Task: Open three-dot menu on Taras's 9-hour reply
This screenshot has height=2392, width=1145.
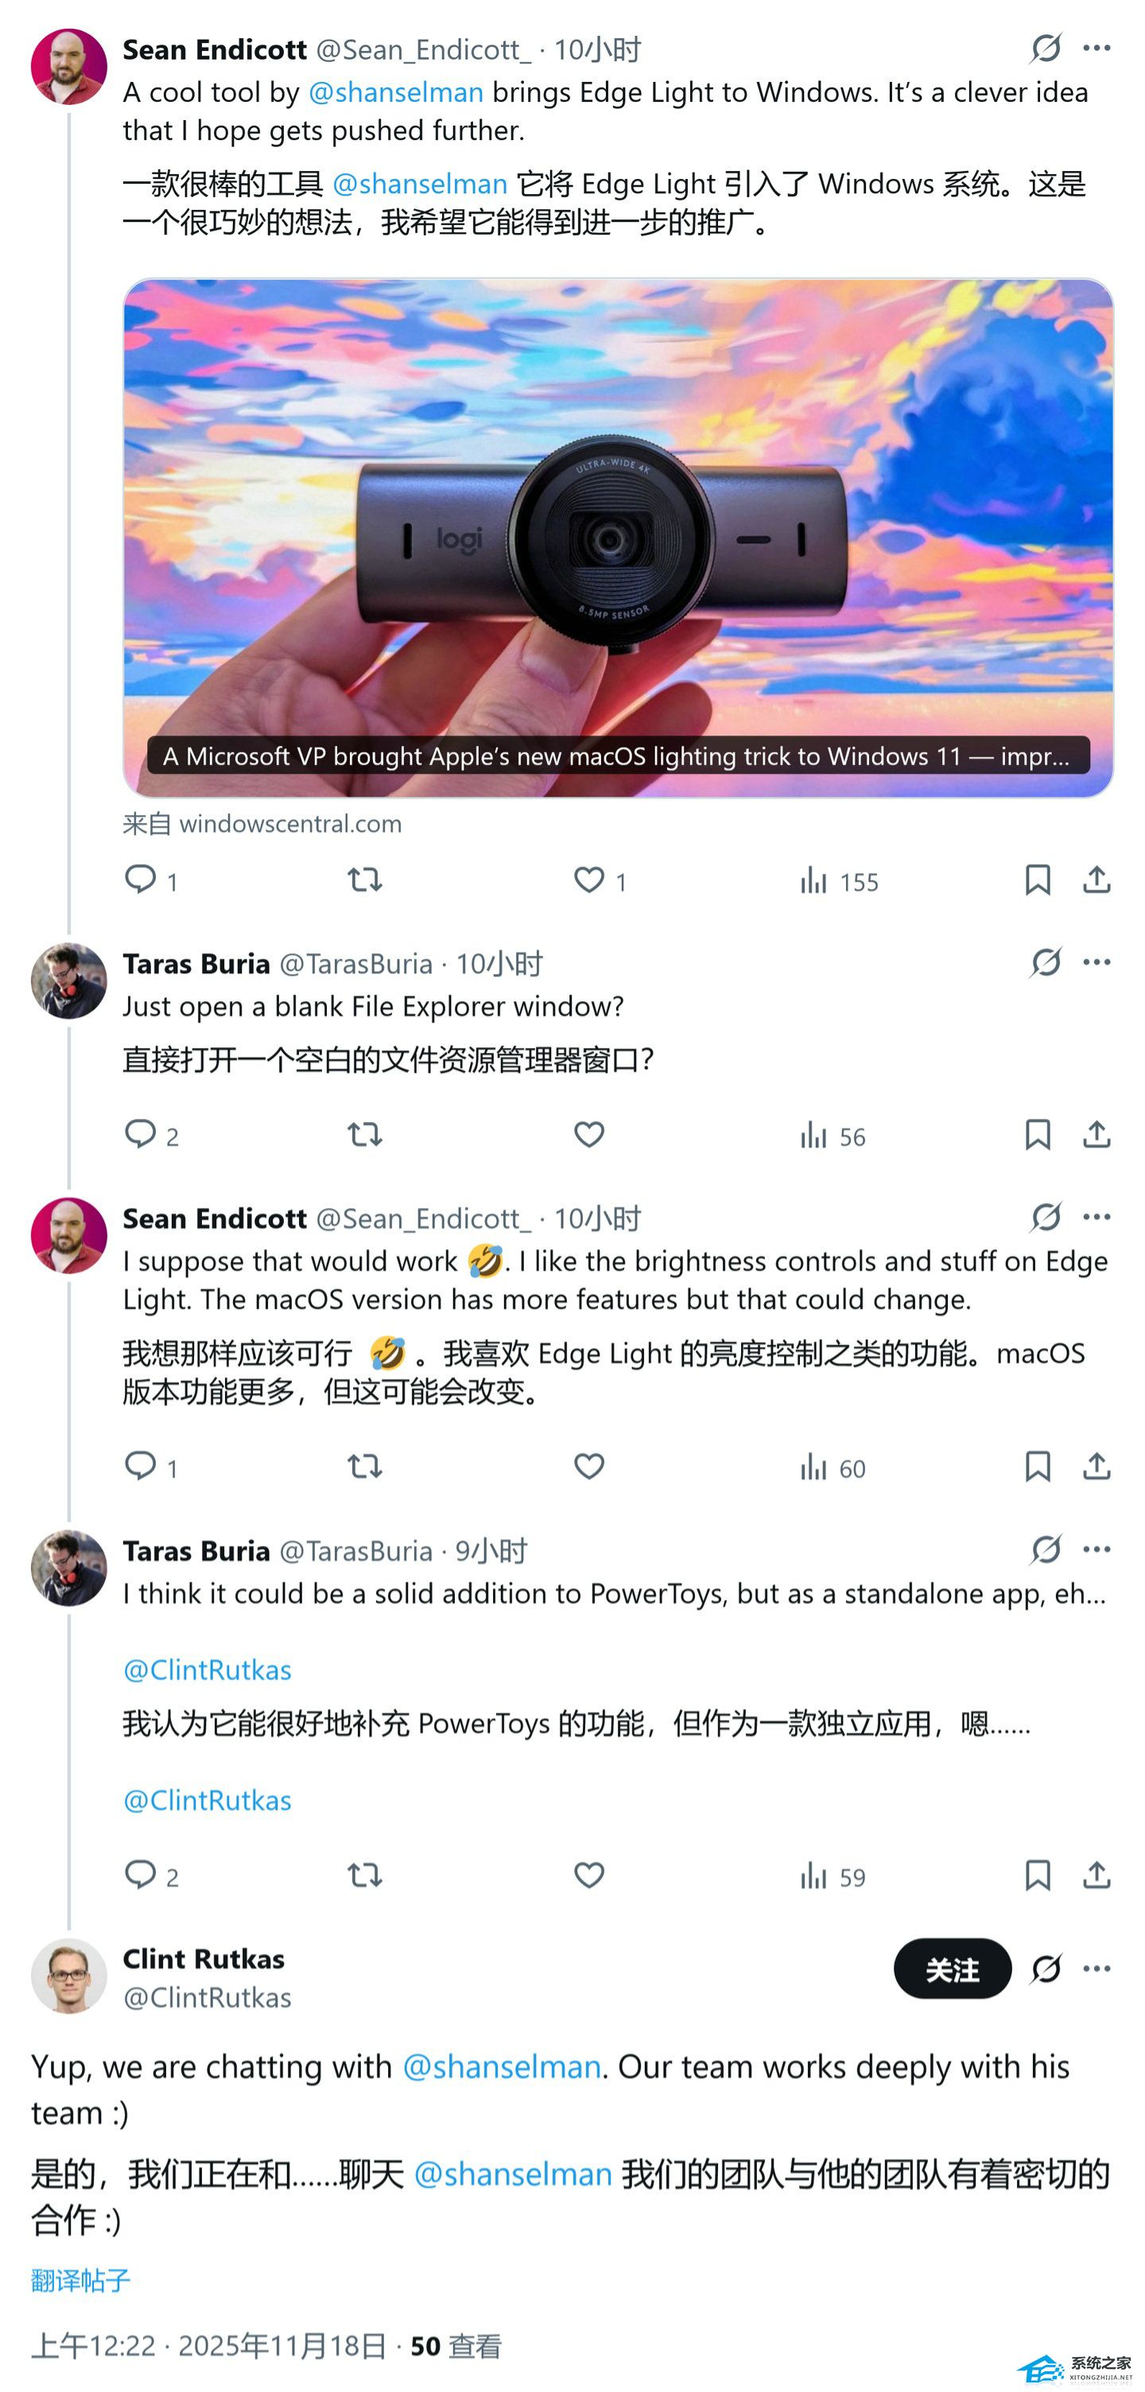Action: 1096,1550
